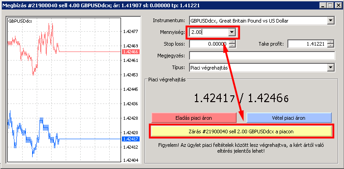Click into the Megjegyzés comment field
This screenshot has width=344, height=169.
click(262, 56)
